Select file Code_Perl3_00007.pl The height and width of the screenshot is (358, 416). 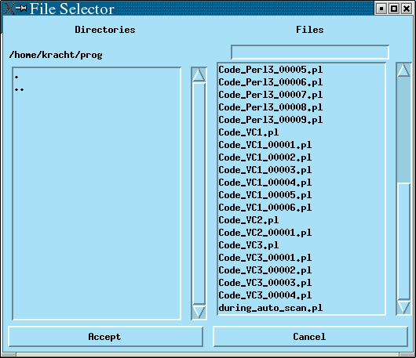point(270,95)
